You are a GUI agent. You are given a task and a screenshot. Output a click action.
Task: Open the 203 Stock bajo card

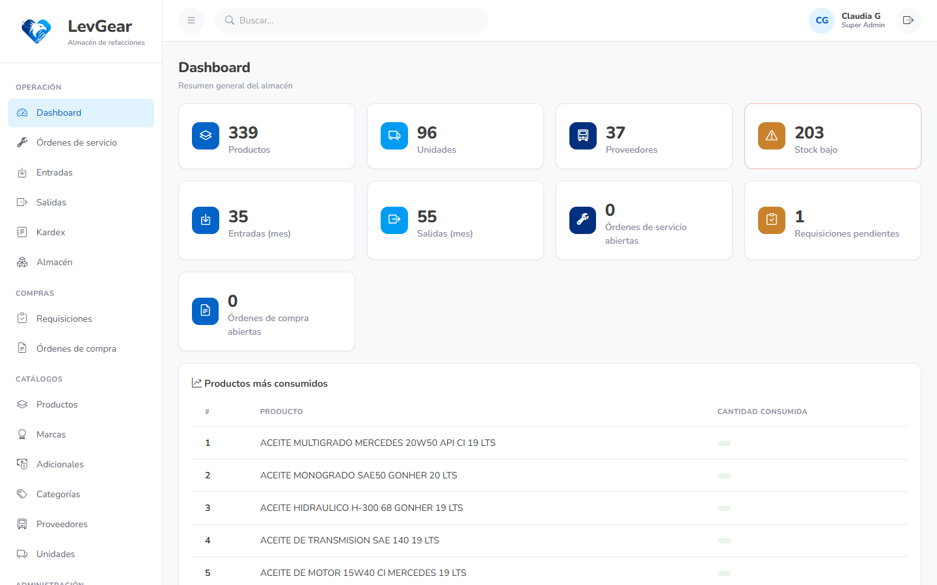(833, 136)
